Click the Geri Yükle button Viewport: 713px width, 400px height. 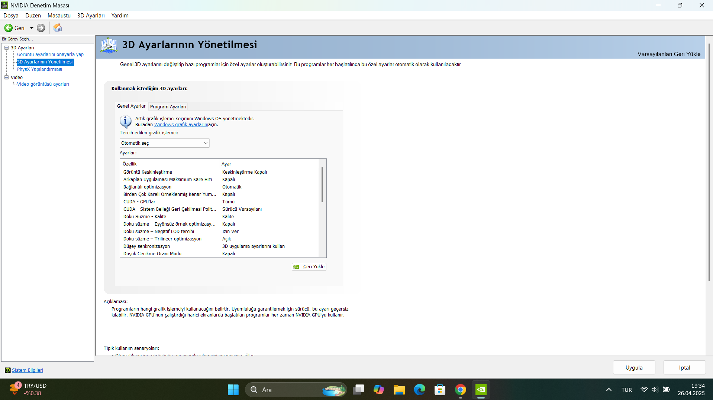pyautogui.click(x=309, y=267)
